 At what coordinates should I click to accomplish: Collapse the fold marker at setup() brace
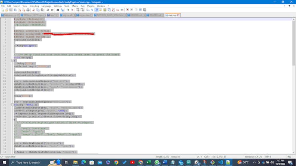pos(12,61)
